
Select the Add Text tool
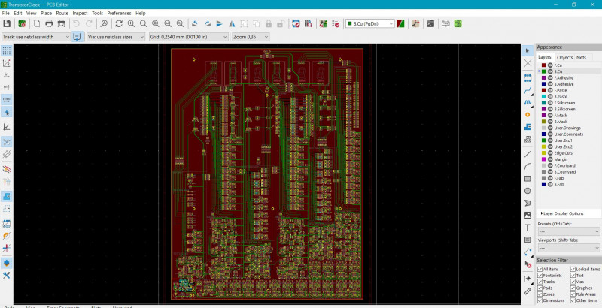point(528,227)
